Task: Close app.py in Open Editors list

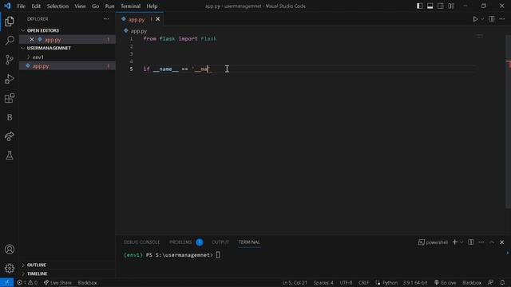Action: pyautogui.click(x=32, y=39)
